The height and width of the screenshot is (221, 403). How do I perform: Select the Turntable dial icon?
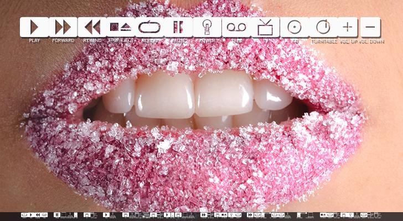323,27
